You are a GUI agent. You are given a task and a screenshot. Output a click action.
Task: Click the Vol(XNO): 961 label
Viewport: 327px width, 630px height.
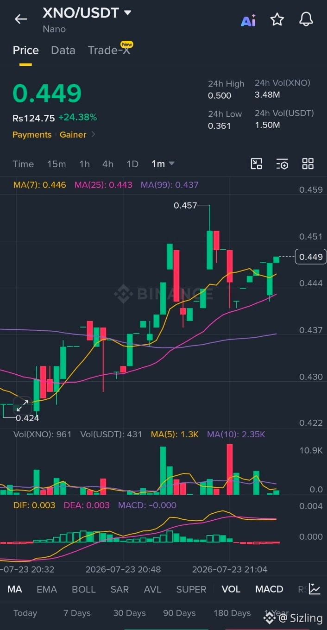[42, 435]
